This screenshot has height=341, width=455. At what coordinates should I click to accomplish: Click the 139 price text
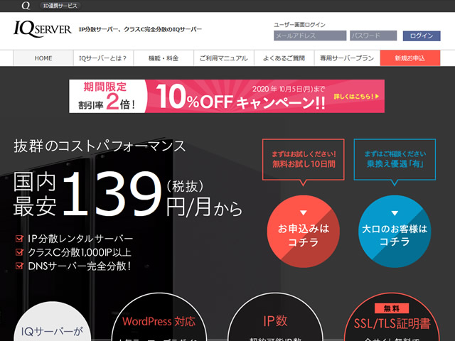tap(112, 194)
